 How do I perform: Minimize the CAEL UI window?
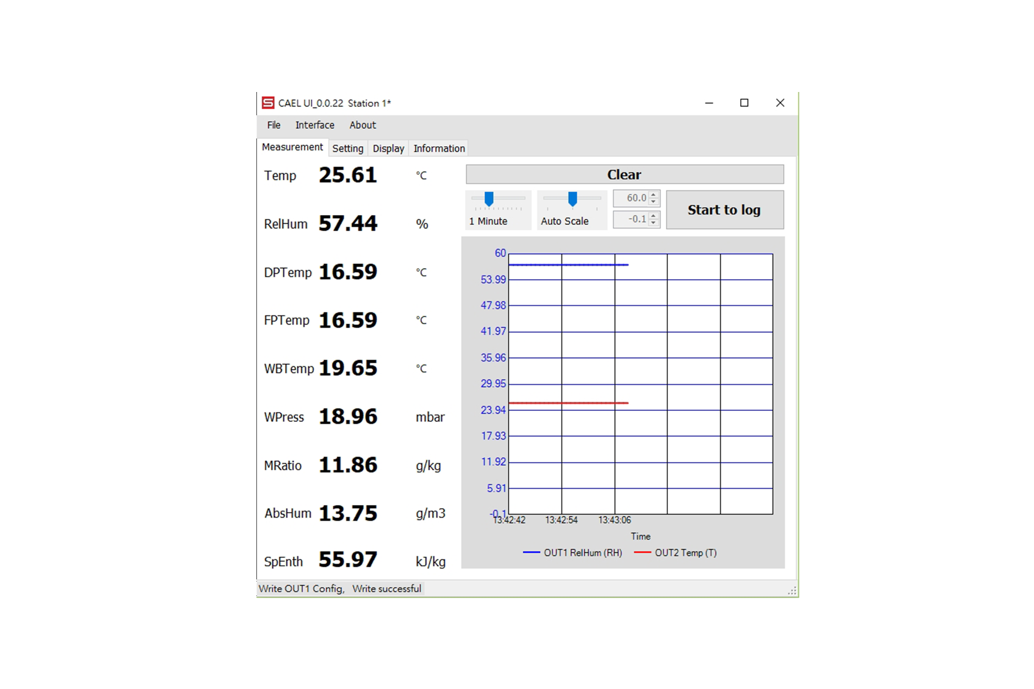coord(709,103)
